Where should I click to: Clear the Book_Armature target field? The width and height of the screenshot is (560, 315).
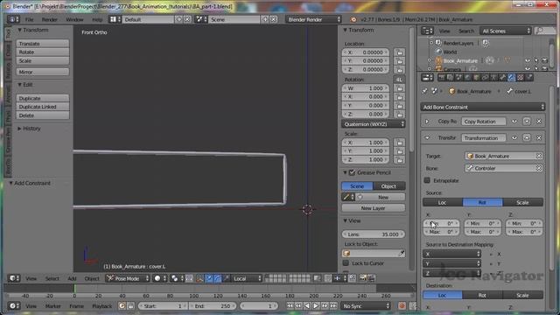click(539, 156)
